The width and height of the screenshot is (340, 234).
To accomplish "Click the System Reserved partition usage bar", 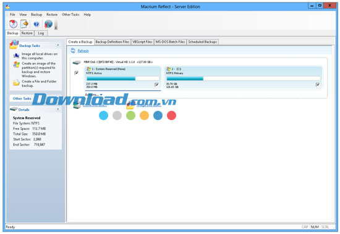I will (123, 79).
